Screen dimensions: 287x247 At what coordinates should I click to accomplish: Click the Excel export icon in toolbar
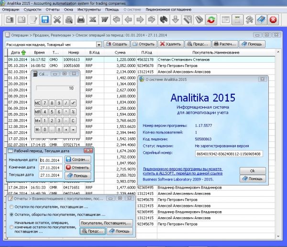click(93, 20)
